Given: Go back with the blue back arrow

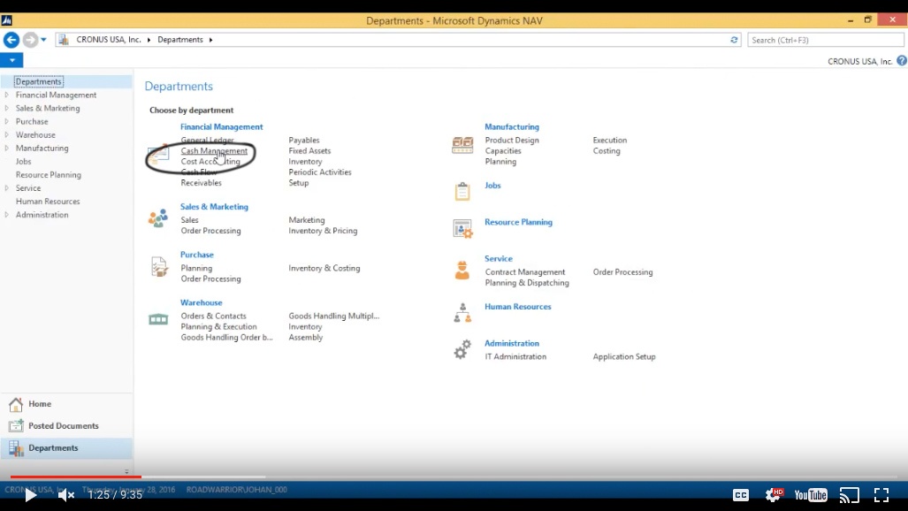Looking at the screenshot, I should click(x=11, y=40).
